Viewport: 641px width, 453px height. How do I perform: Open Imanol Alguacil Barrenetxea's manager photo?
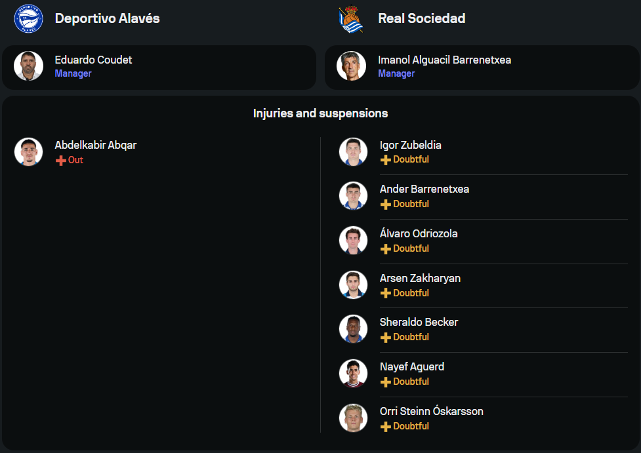point(351,66)
